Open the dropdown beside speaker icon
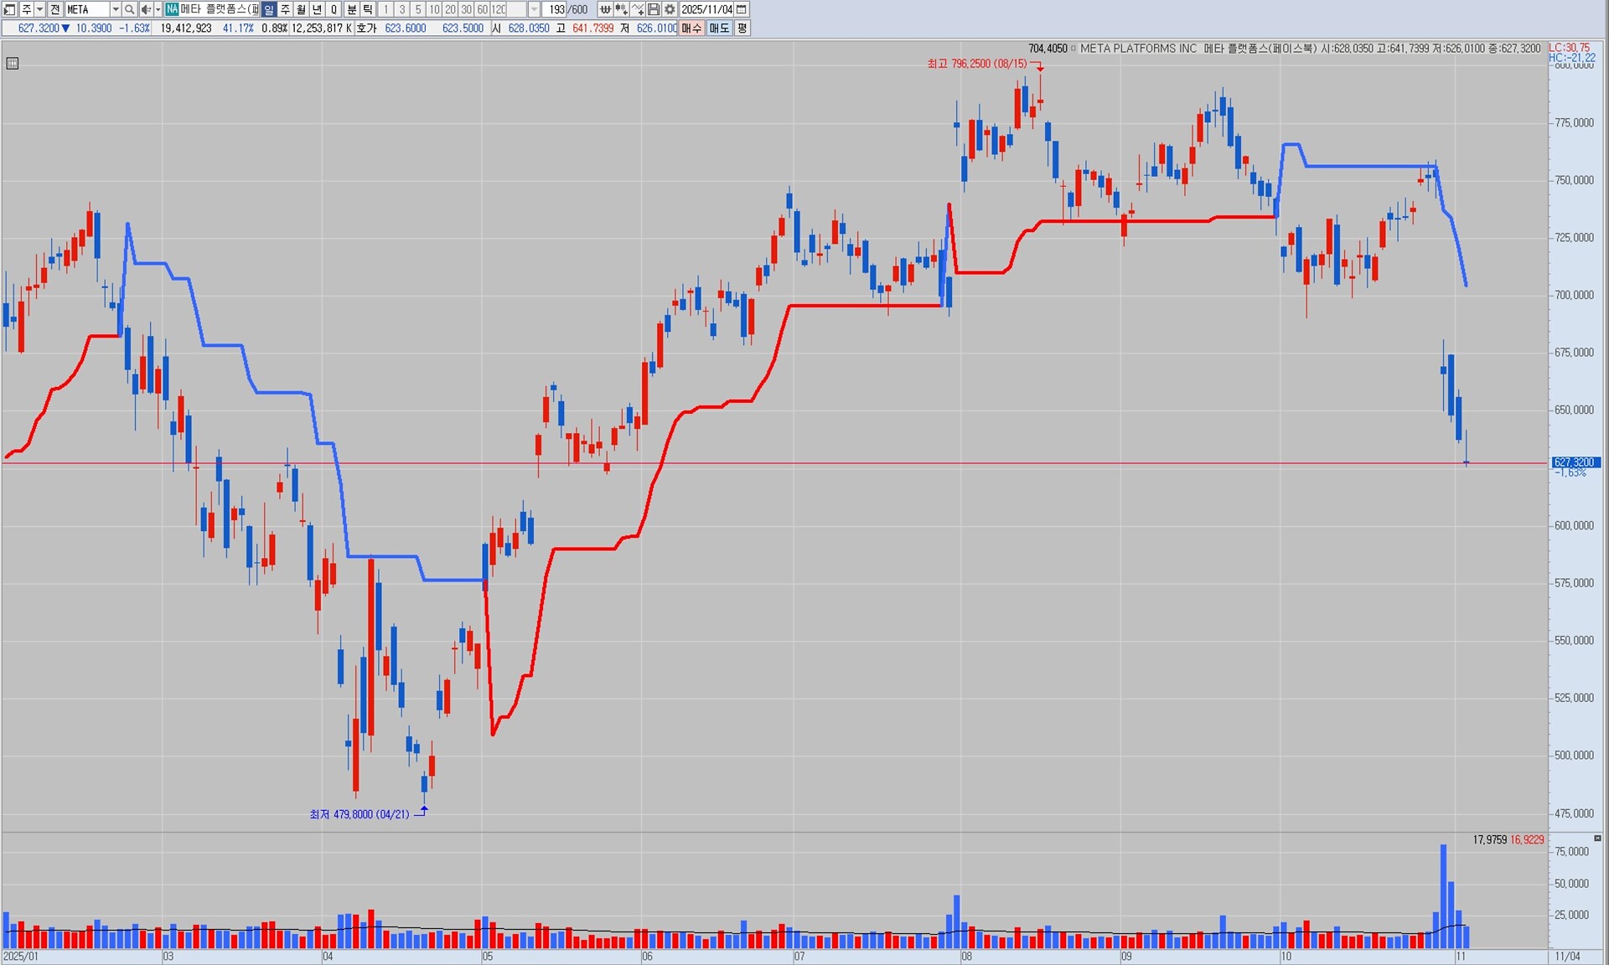 click(158, 9)
